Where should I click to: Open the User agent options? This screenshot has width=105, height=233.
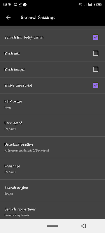click(x=52, y=126)
